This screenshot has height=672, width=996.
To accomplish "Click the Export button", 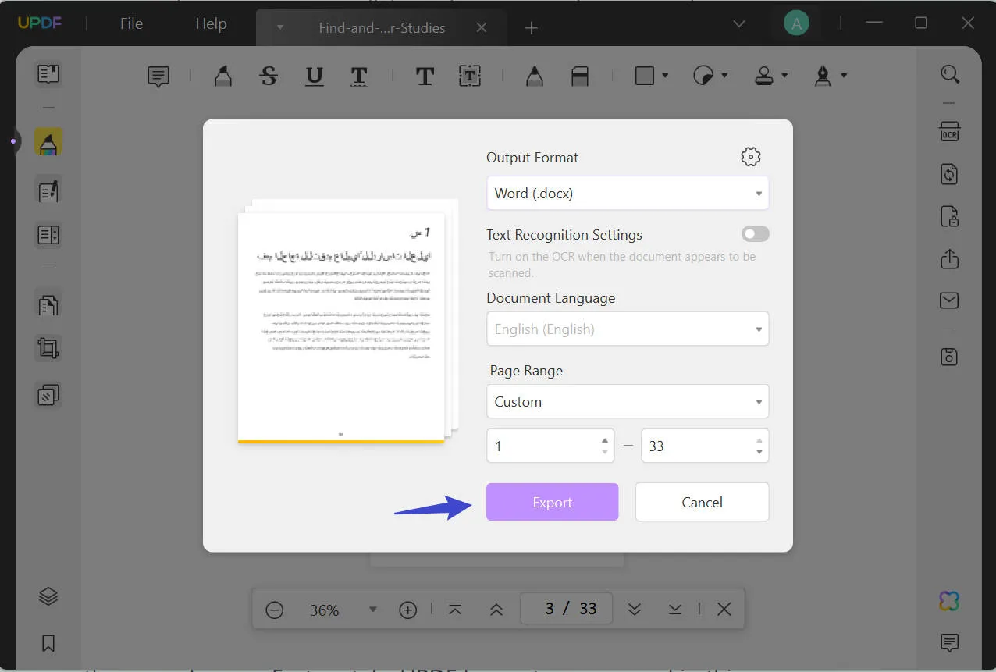I will tap(552, 502).
